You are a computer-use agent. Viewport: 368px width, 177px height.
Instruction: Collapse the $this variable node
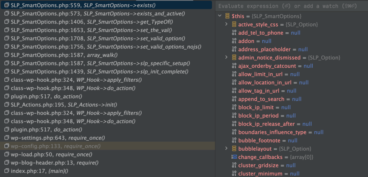pos(220,16)
